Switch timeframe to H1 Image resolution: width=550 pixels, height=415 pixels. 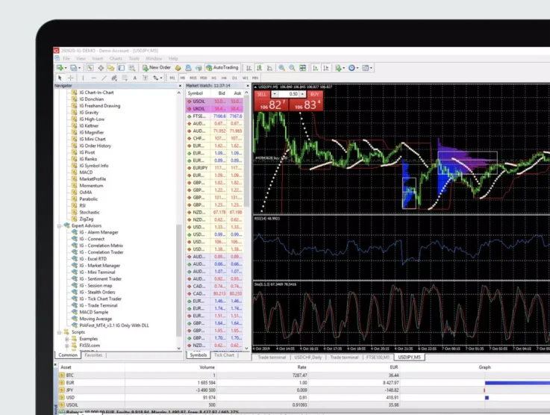pos(214,78)
